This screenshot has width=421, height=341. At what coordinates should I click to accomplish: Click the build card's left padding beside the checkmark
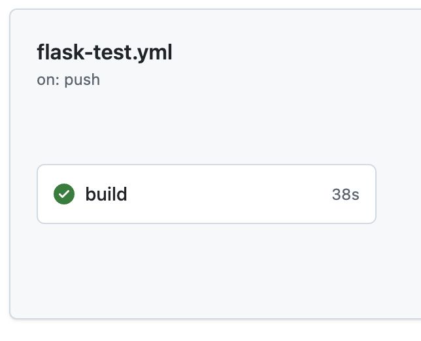[45, 194]
